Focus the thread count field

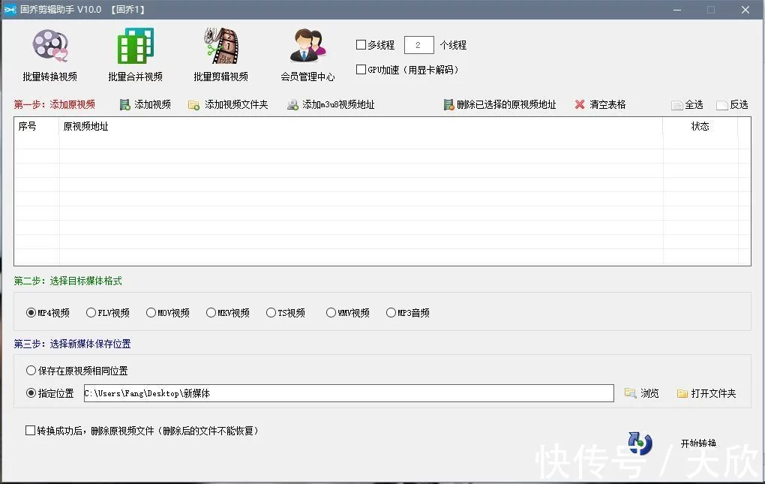pos(418,45)
